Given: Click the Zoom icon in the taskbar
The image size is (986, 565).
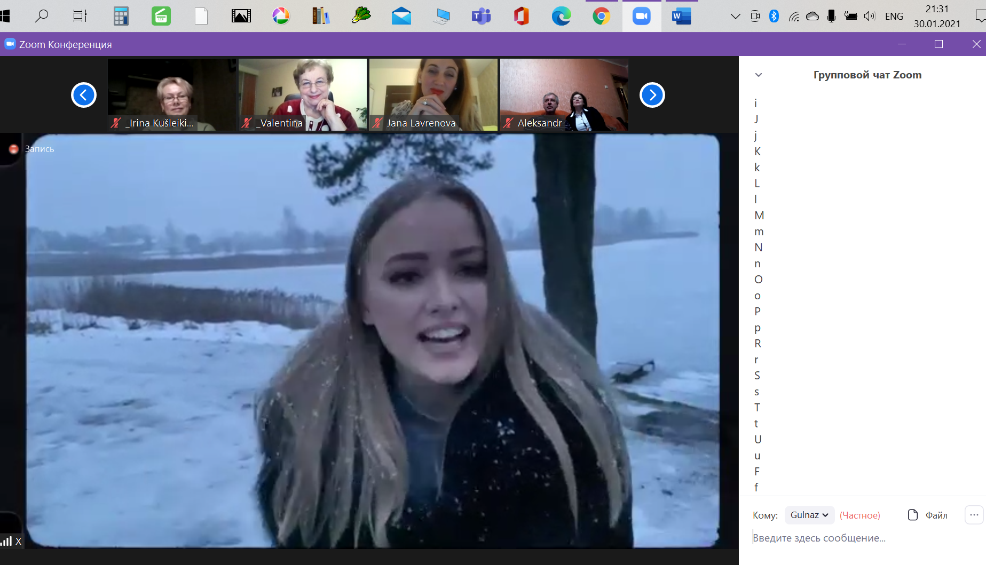Looking at the screenshot, I should click(x=641, y=17).
